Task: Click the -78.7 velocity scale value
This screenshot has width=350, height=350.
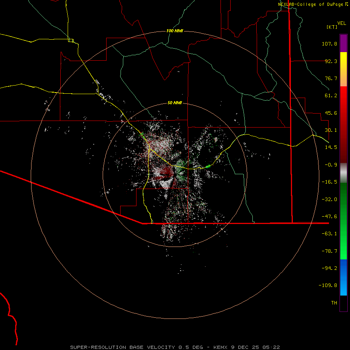Action: point(329,251)
